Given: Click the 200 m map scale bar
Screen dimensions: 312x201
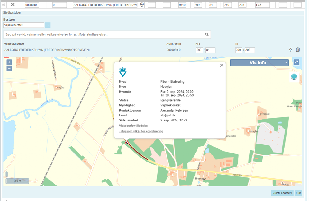Looking at the screenshot, I should pos(17,181).
